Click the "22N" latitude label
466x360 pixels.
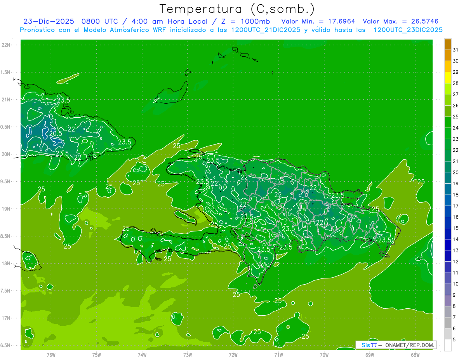6,45
